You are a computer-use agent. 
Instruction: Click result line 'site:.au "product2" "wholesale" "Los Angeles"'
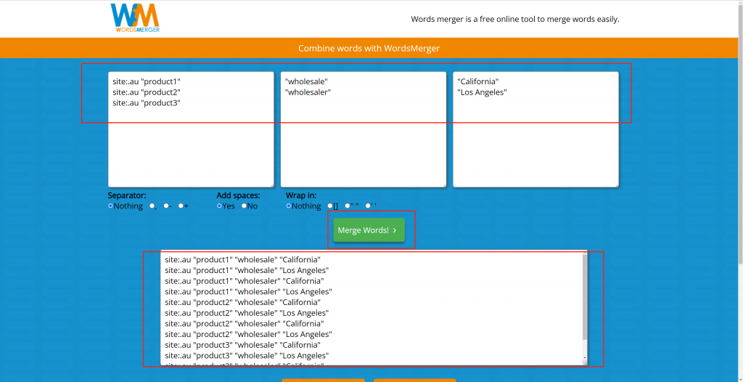pos(247,313)
